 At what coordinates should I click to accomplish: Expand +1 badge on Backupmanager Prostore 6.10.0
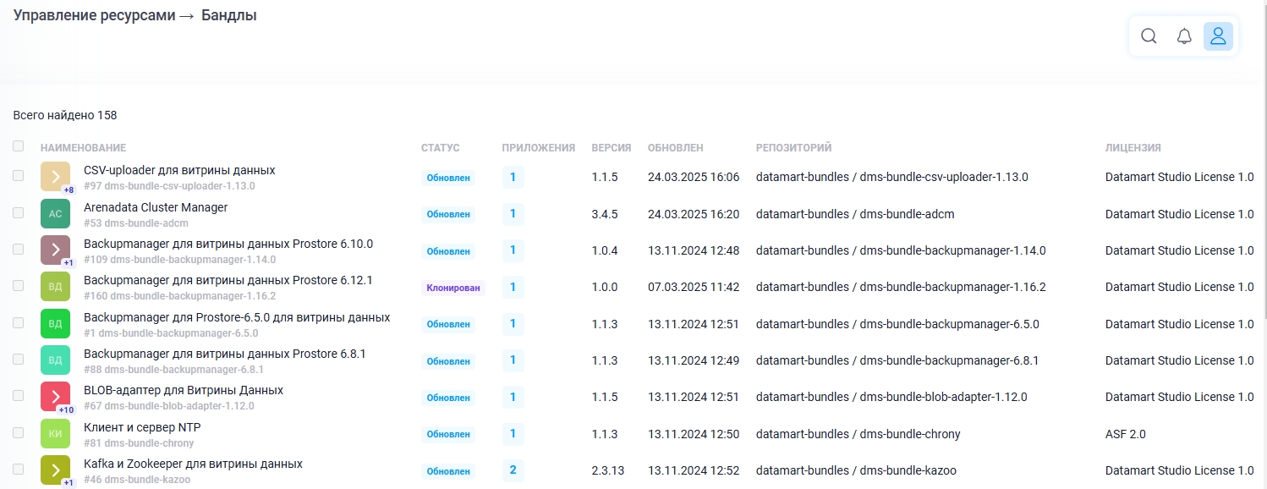[x=69, y=263]
